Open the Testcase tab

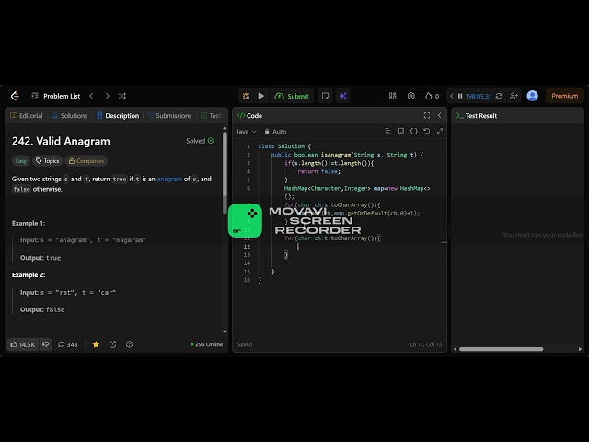pos(212,116)
